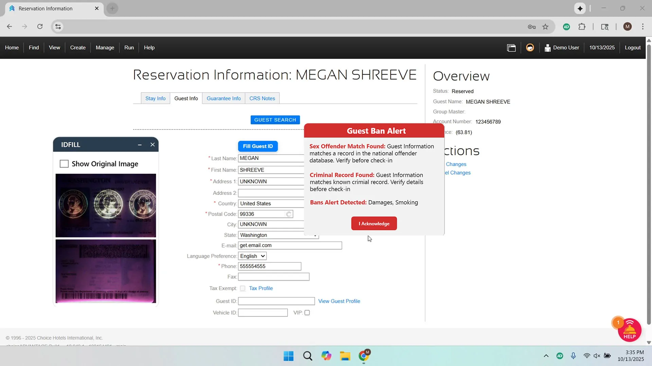
Task: Close the IDFILL panel
Action: pyautogui.click(x=152, y=145)
